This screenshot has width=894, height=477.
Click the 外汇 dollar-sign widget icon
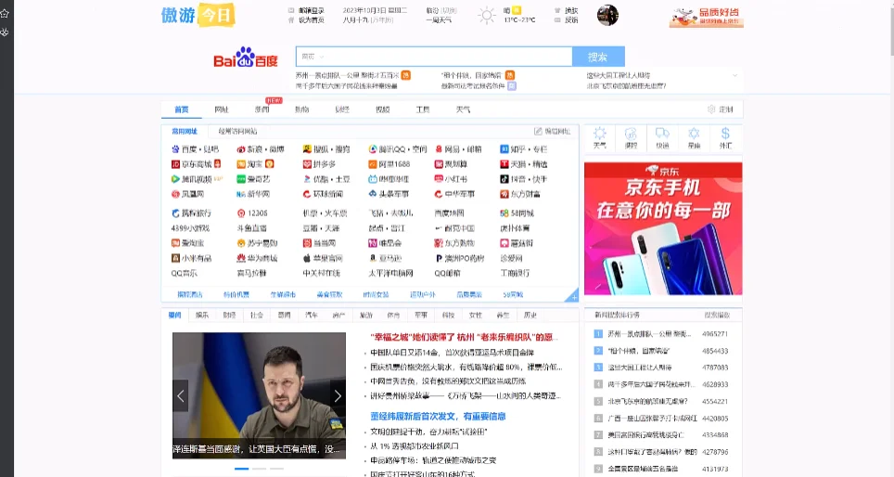point(725,137)
